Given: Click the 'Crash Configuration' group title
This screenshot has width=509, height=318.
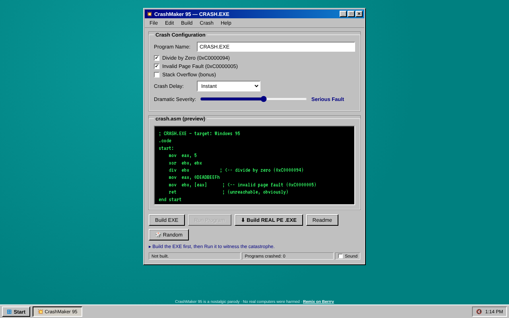Looking at the screenshot, I should click(181, 35).
